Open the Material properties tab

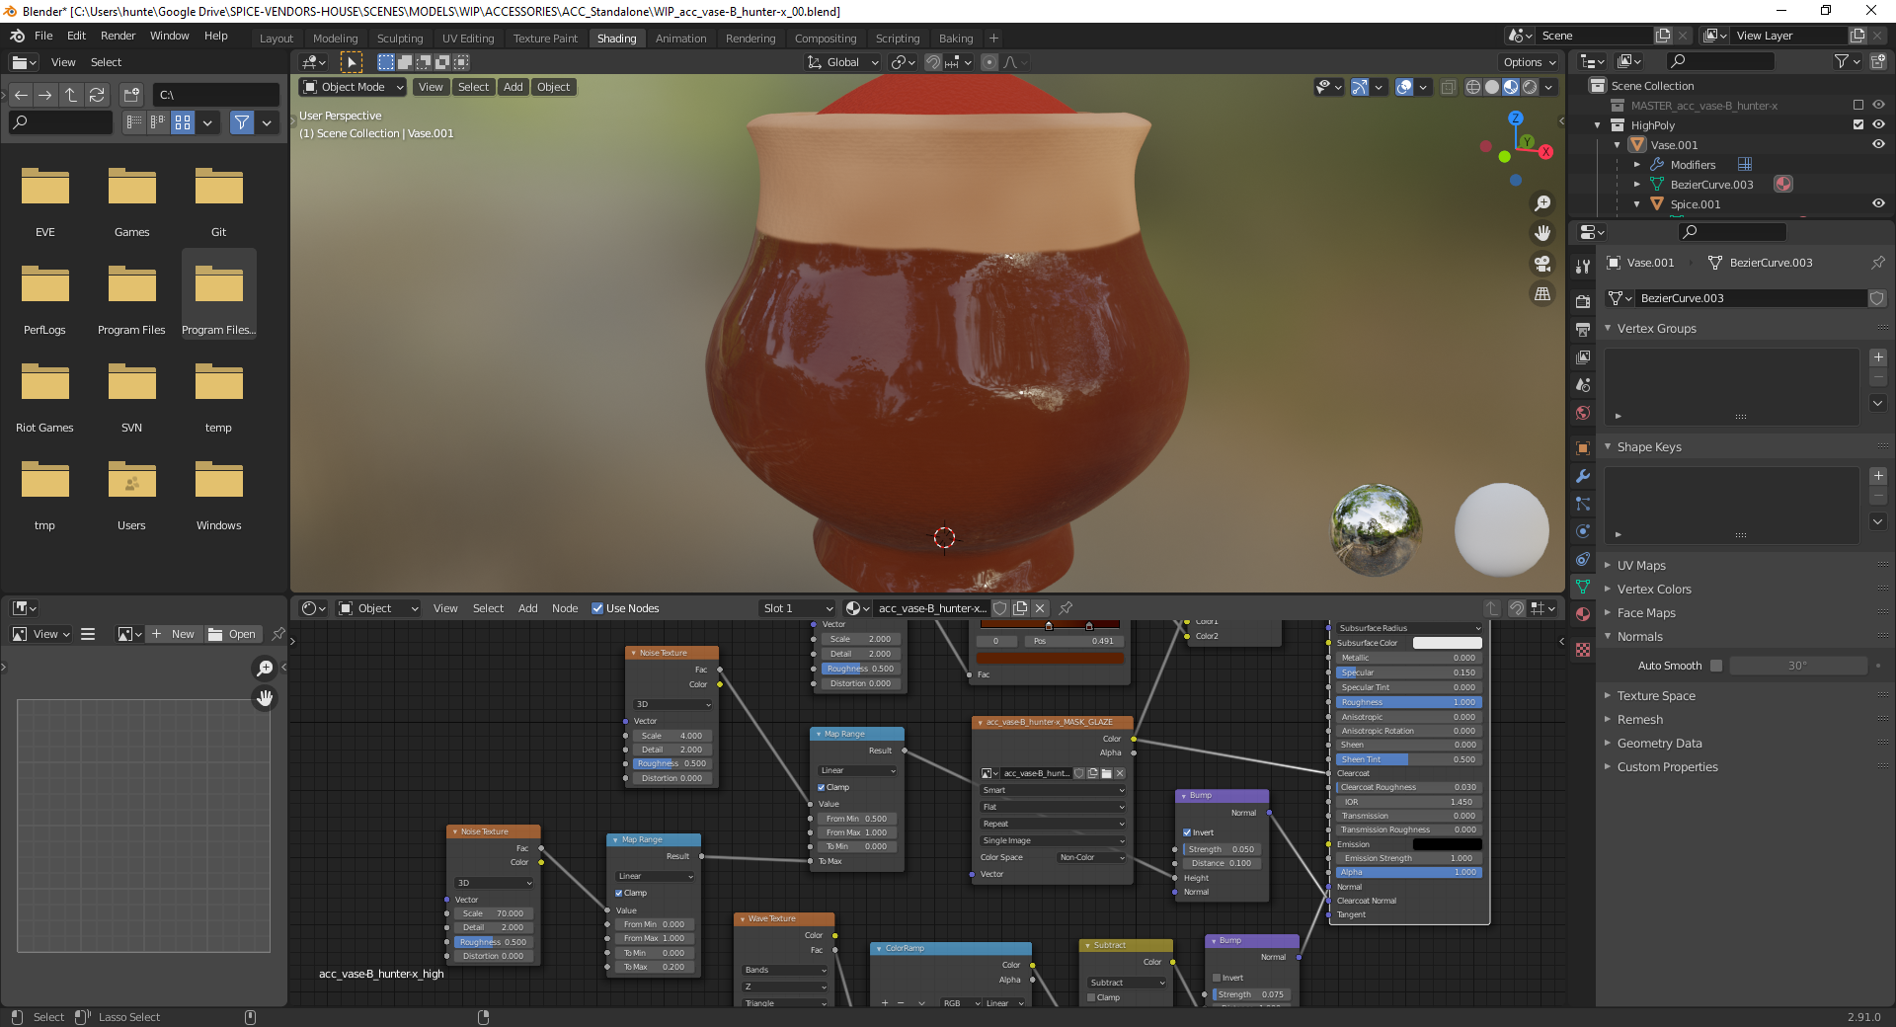tap(1583, 614)
